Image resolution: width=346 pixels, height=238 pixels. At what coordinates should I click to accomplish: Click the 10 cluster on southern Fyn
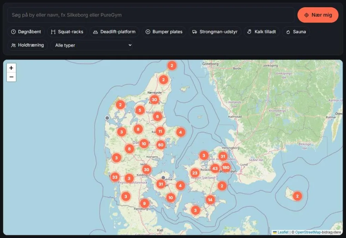coord(171,198)
